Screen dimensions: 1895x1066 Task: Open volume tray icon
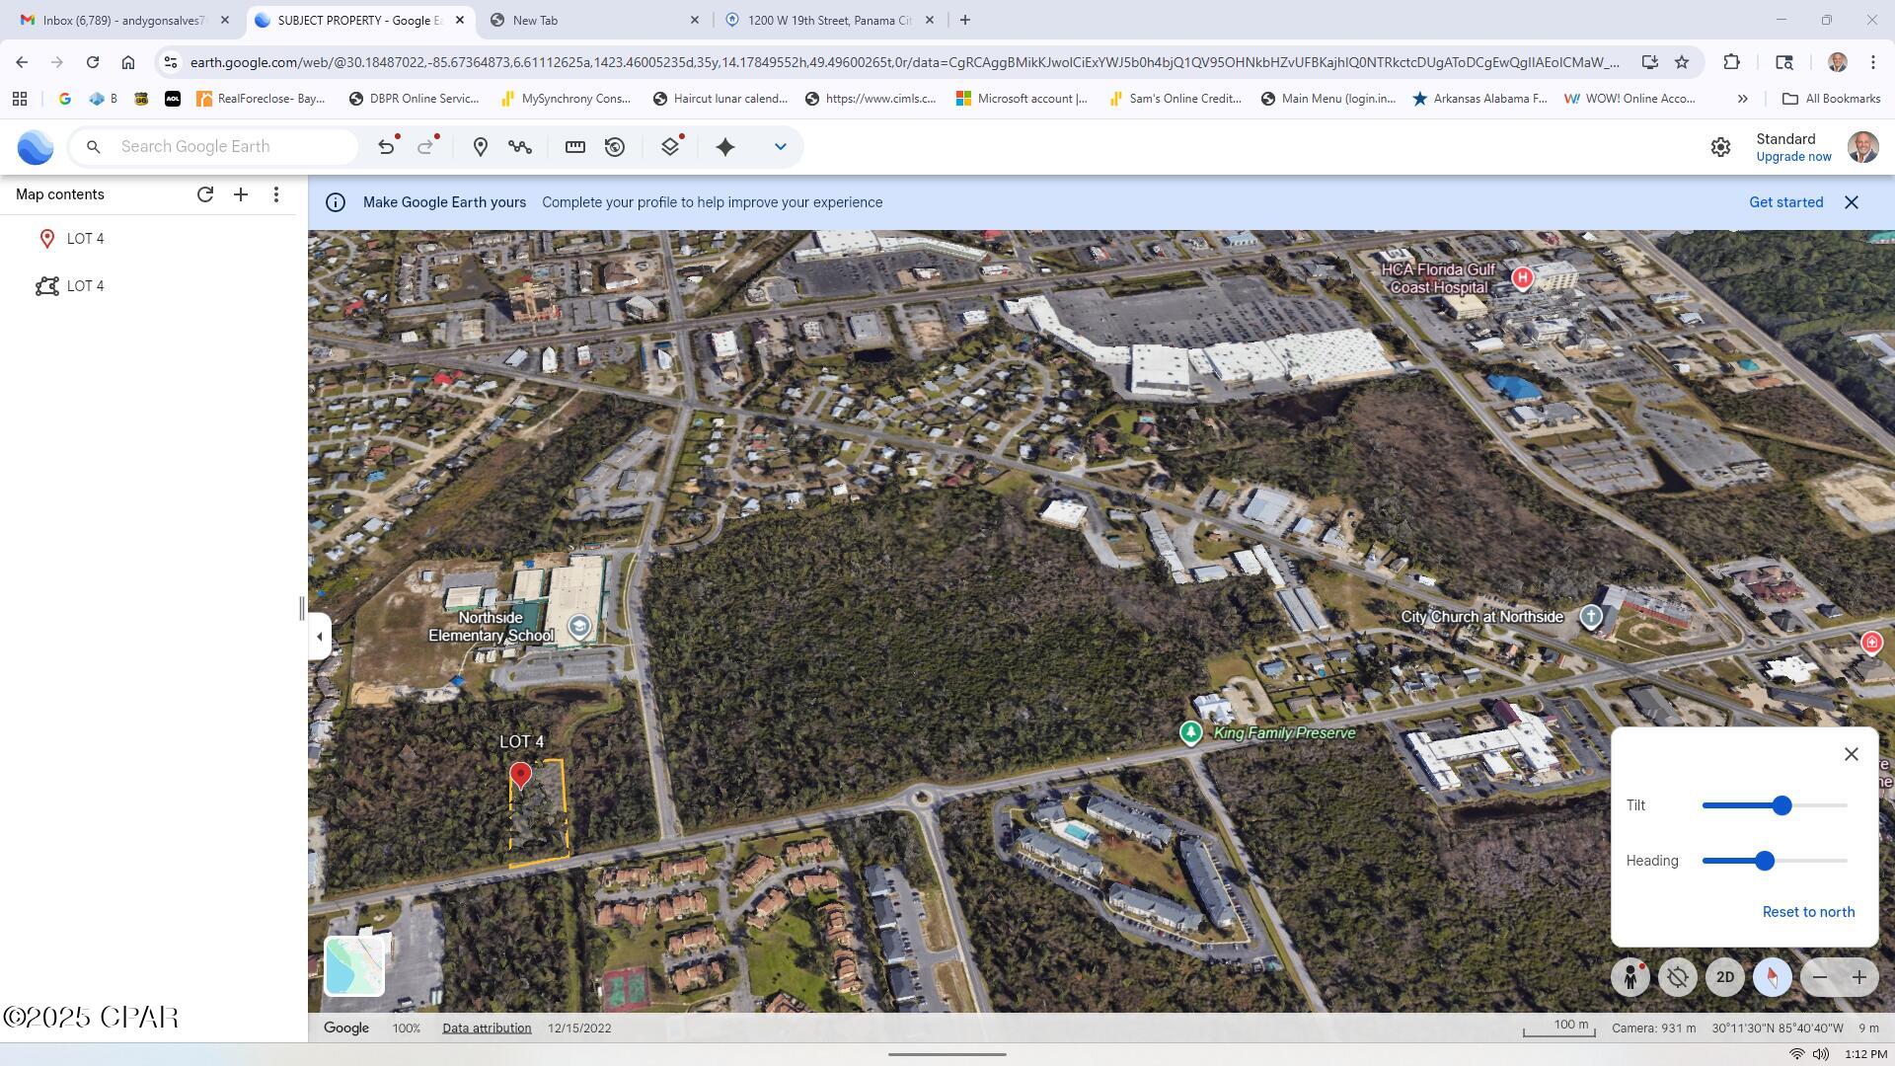[x=1821, y=1054]
